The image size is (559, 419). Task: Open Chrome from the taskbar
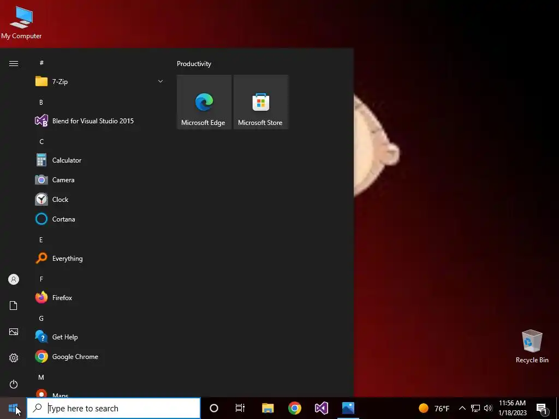(294, 408)
